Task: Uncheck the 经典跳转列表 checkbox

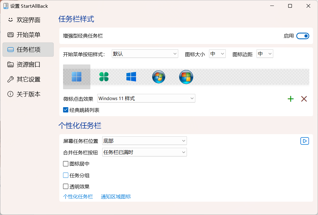Action: pyautogui.click(x=66, y=110)
